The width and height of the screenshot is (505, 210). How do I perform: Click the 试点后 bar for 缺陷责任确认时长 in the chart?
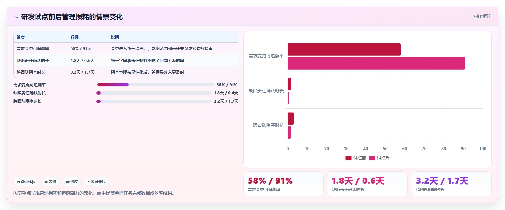[288, 98]
